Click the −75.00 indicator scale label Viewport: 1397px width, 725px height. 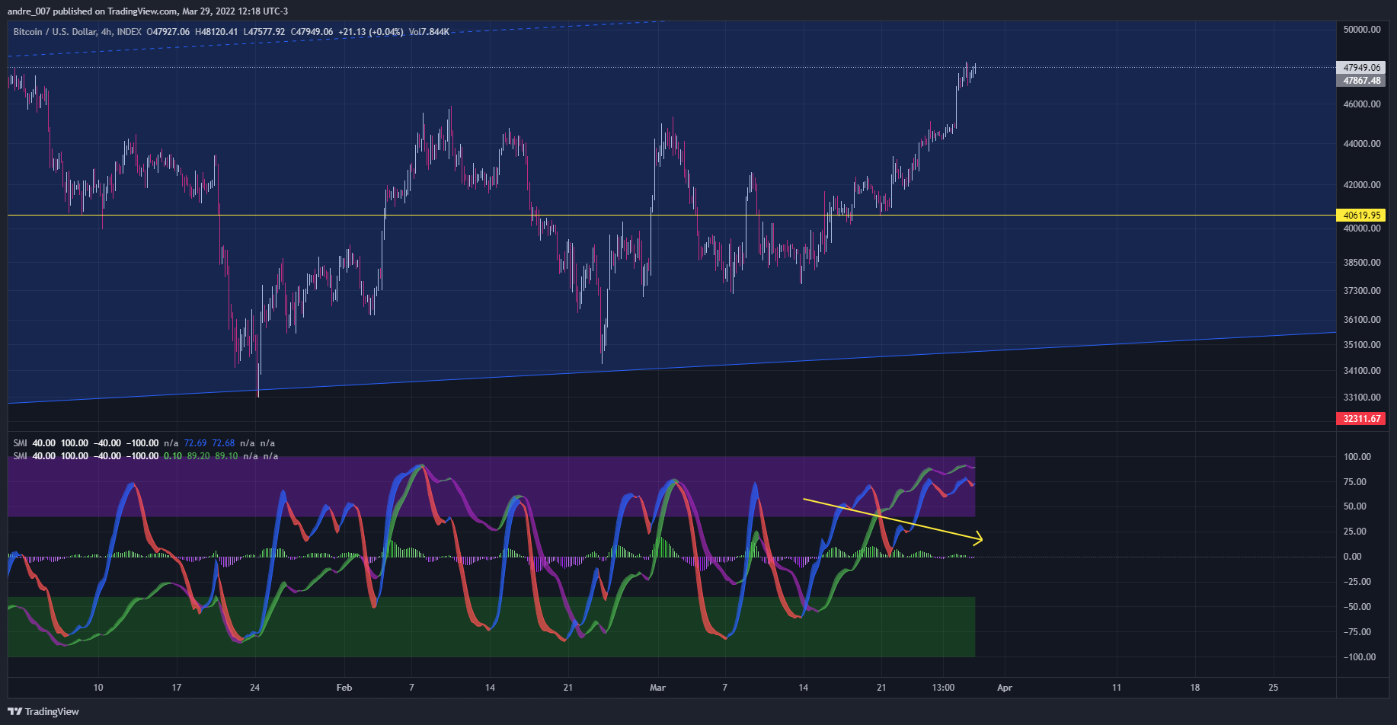[1357, 632]
